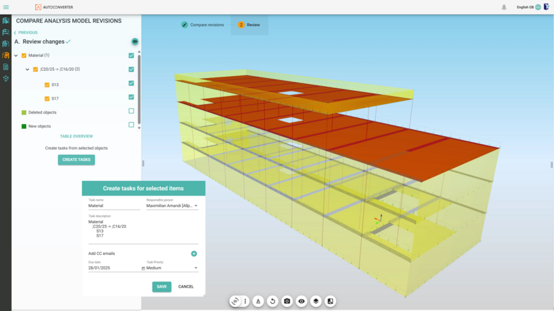
Task: Toggle the teal eye visibility button
Action: click(x=135, y=41)
